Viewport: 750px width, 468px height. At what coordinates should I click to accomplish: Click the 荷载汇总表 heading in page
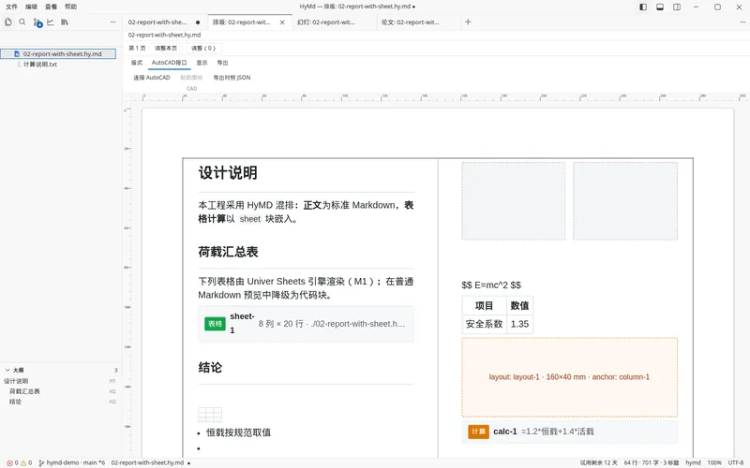pos(228,252)
